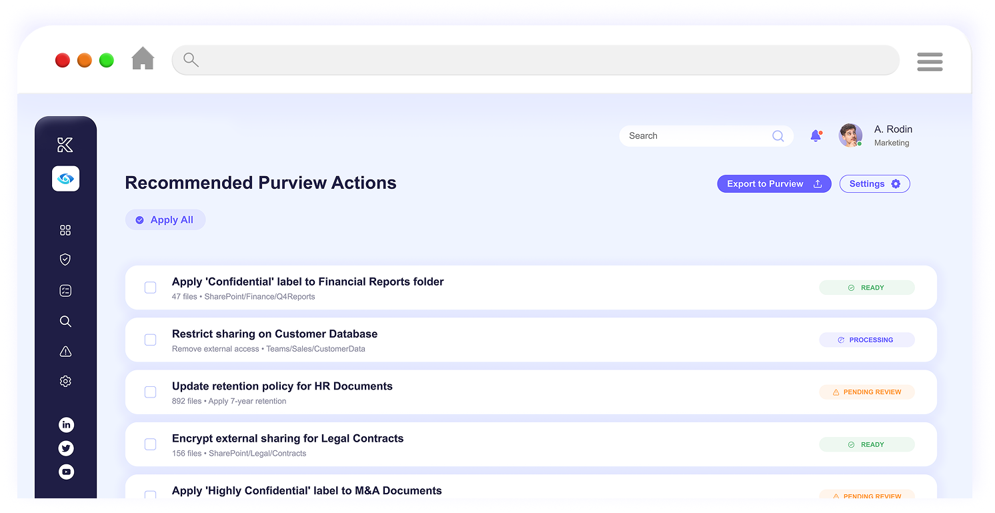
Task: Click the magnifier icon in sidebar
Action: pyautogui.click(x=65, y=322)
